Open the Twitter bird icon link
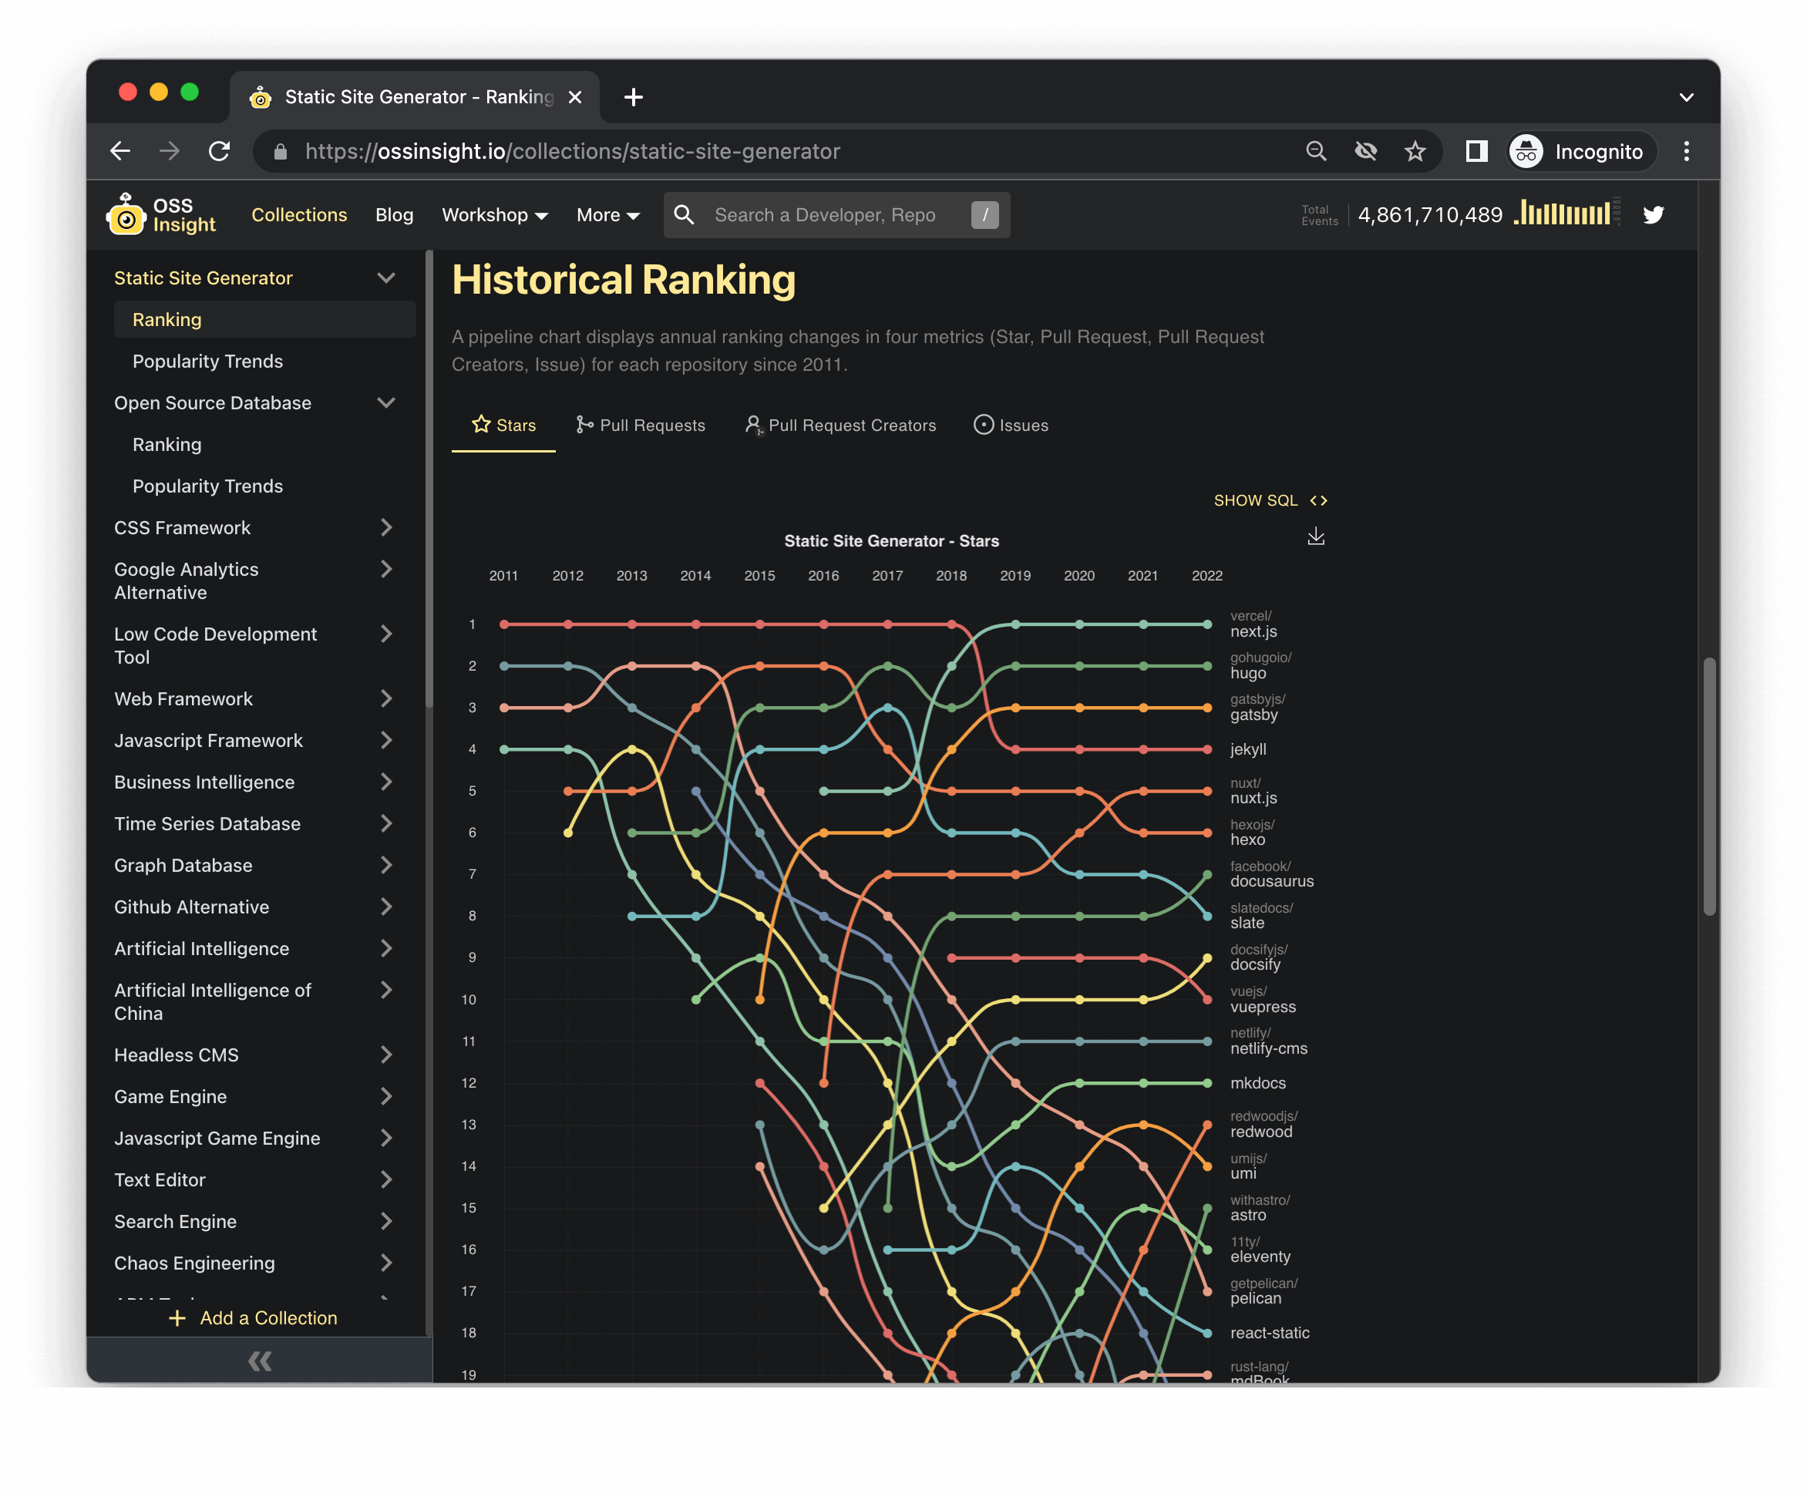 point(1653,214)
